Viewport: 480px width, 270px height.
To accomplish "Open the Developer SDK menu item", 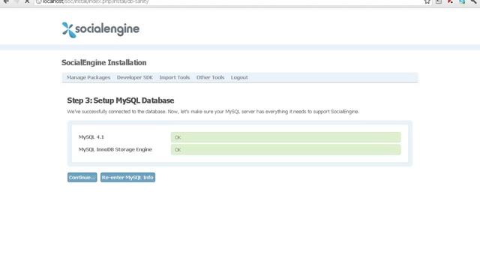I will click(135, 77).
